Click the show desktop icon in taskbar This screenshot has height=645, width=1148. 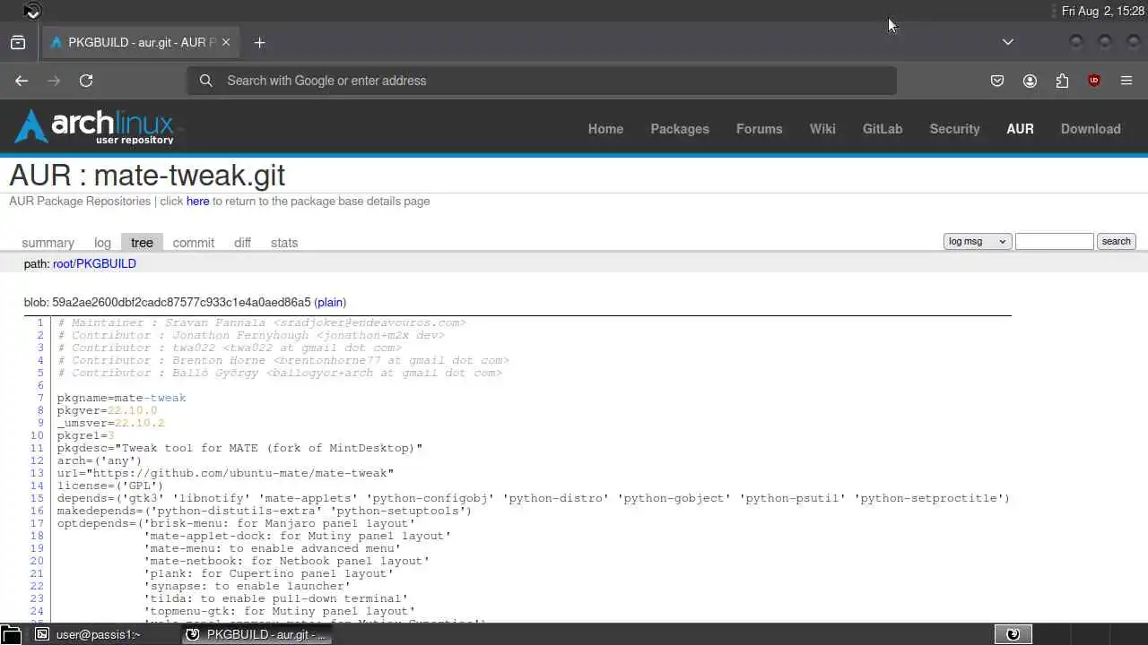tap(10, 635)
